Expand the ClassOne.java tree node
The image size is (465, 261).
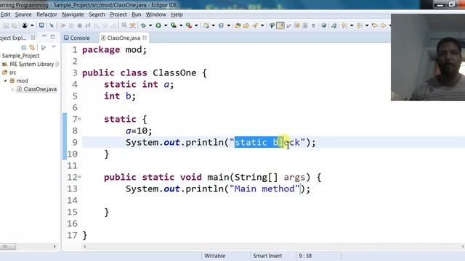(12, 89)
